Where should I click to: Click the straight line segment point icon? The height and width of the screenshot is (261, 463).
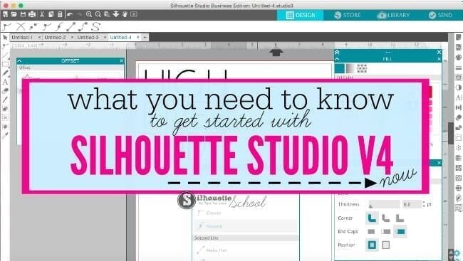click(71, 27)
